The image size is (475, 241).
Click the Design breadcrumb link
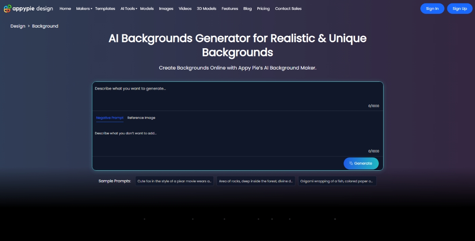click(x=17, y=26)
